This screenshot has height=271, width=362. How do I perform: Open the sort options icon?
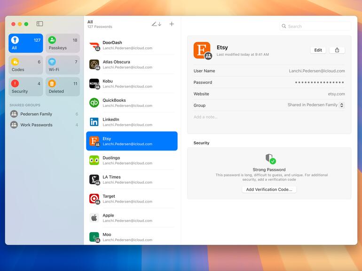(x=157, y=24)
